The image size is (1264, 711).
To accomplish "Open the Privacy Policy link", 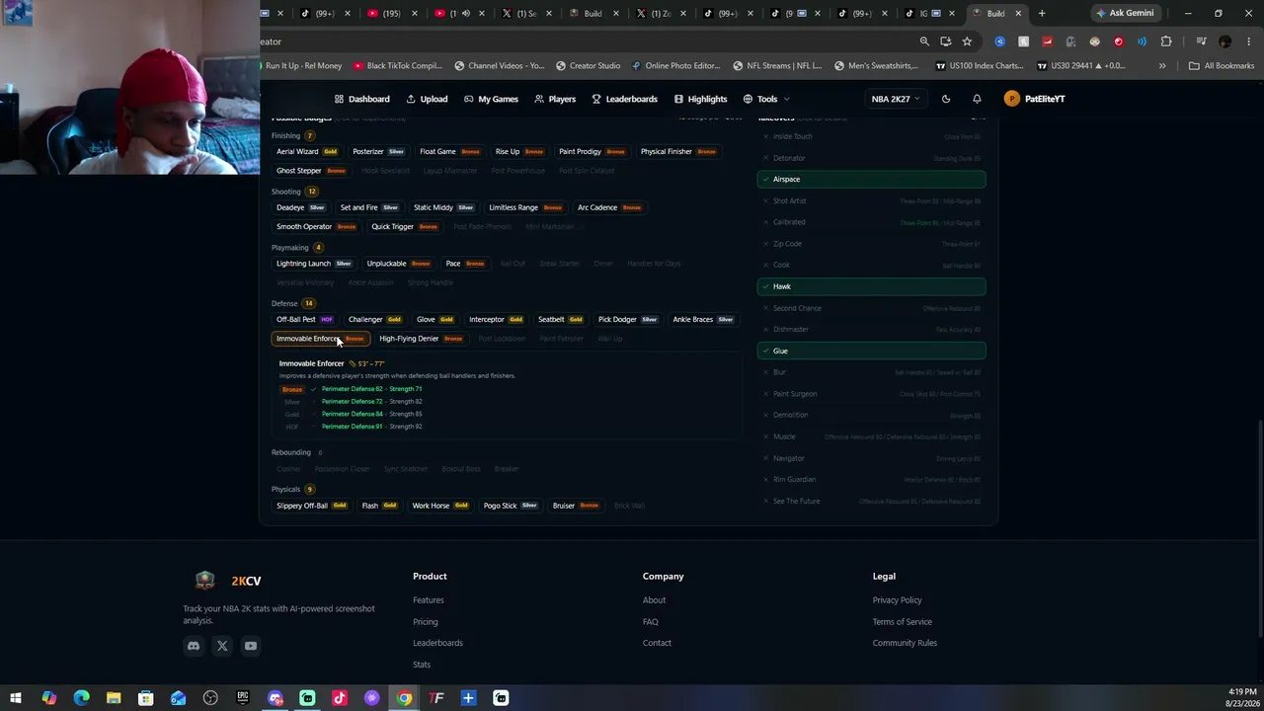I will coord(898,600).
